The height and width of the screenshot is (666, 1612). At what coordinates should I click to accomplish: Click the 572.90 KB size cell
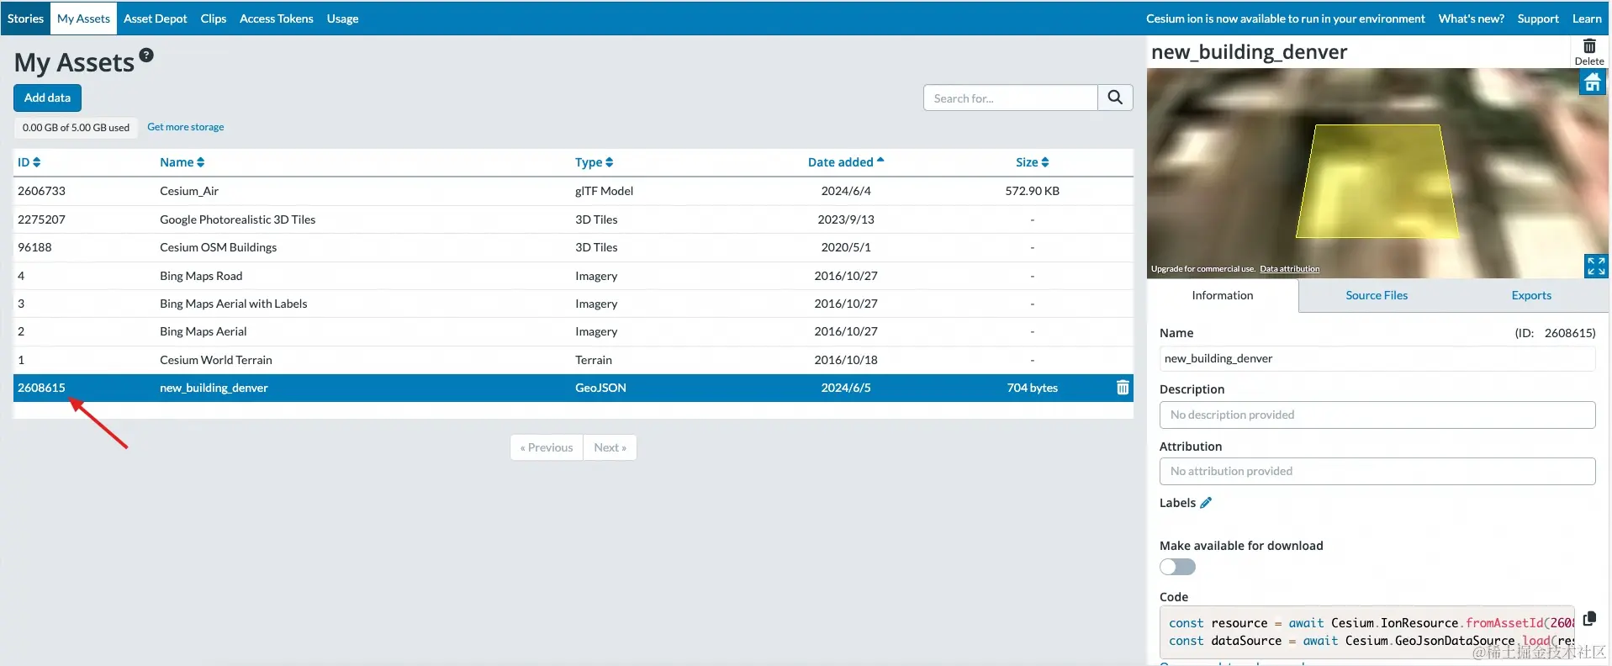coord(1033,191)
